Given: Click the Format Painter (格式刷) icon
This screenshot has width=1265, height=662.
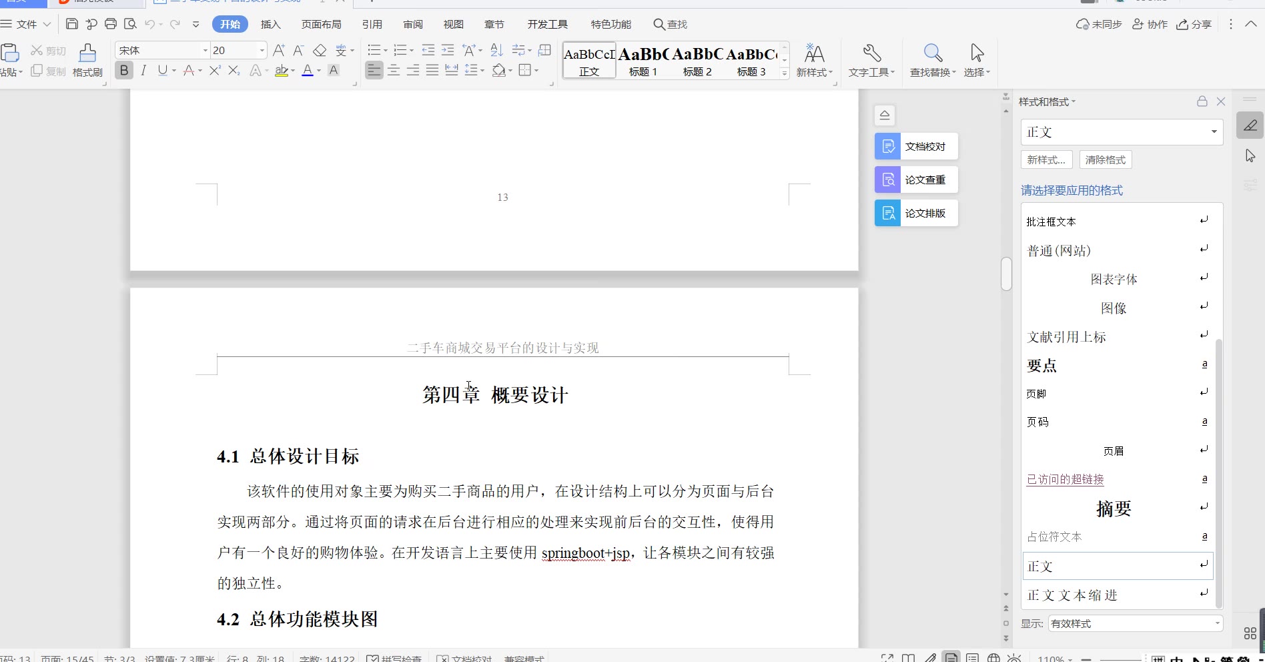Looking at the screenshot, I should (x=87, y=53).
